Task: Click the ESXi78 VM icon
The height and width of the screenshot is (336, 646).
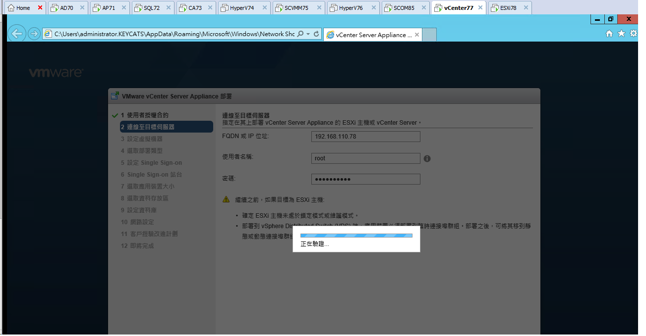Action: 495,8
